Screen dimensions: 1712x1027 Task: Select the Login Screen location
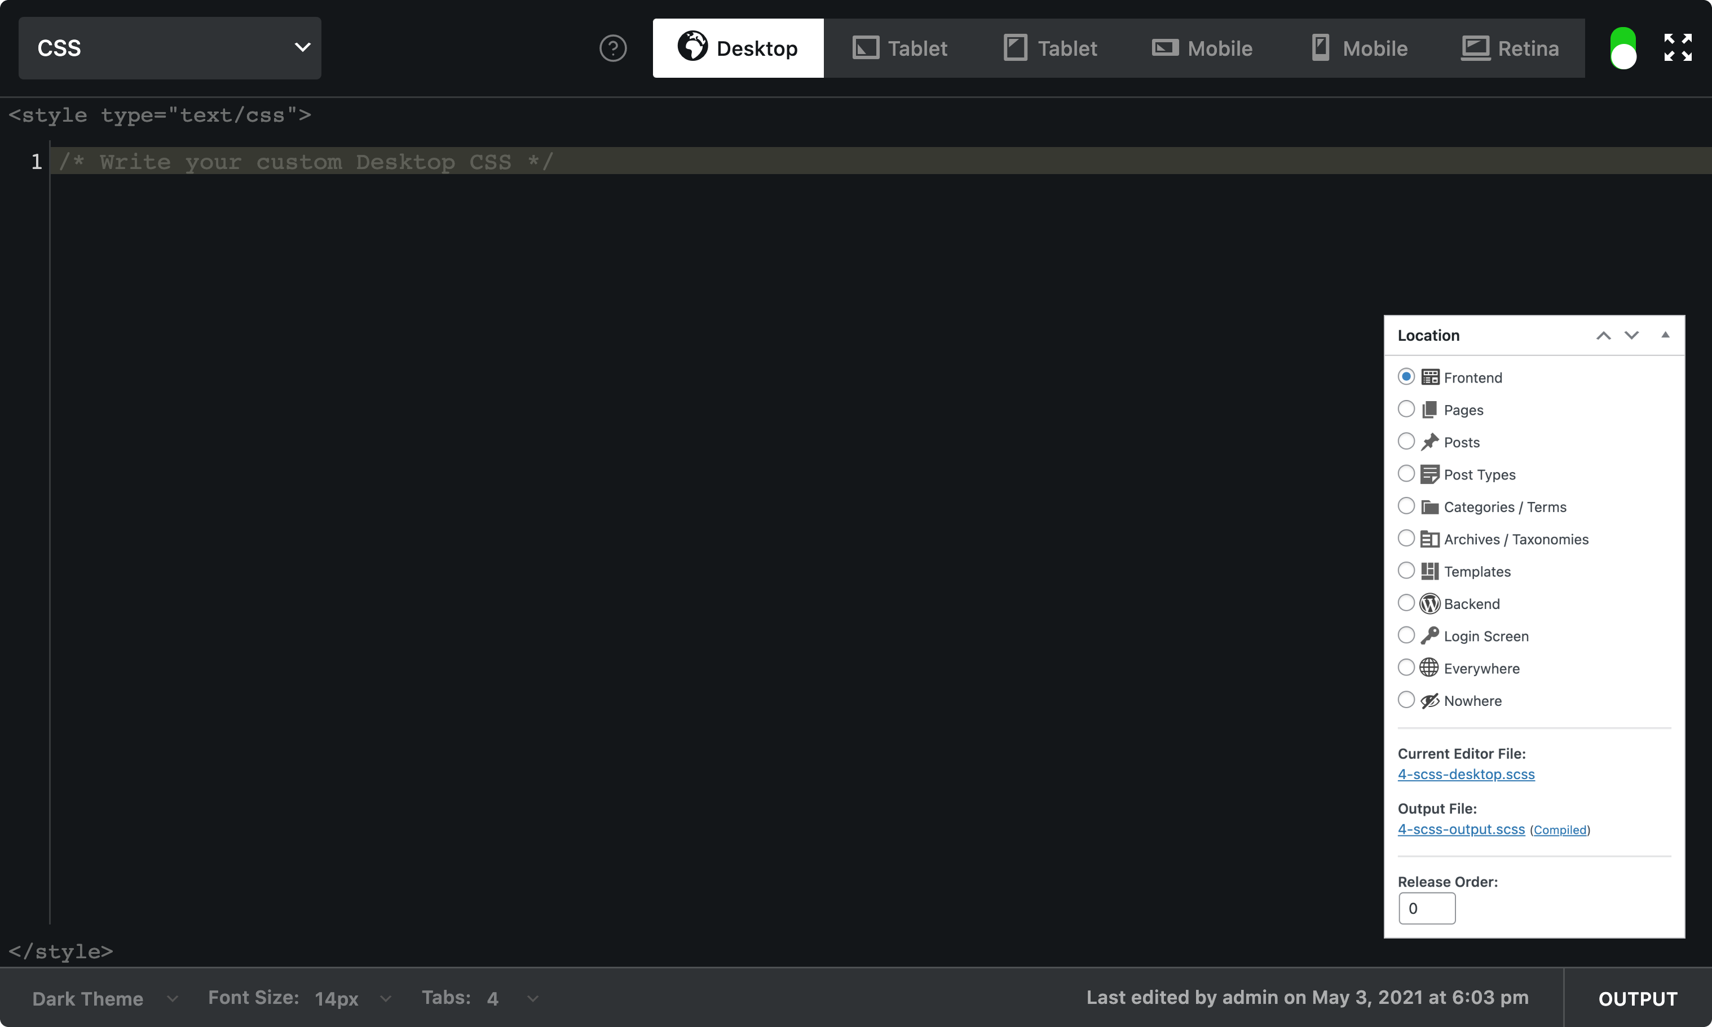click(1406, 634)
